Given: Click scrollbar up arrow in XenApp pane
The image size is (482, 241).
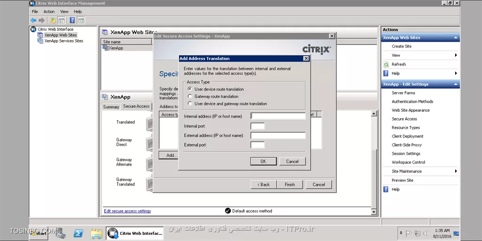Looking at the screenshot, I should click(x=374, y=114).
